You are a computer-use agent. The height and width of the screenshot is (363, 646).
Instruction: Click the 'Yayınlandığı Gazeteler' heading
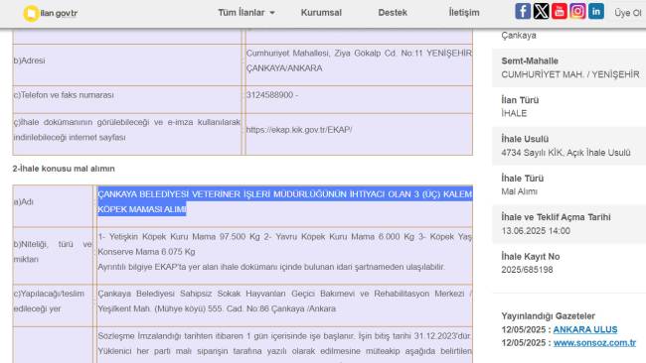(548, 316)
